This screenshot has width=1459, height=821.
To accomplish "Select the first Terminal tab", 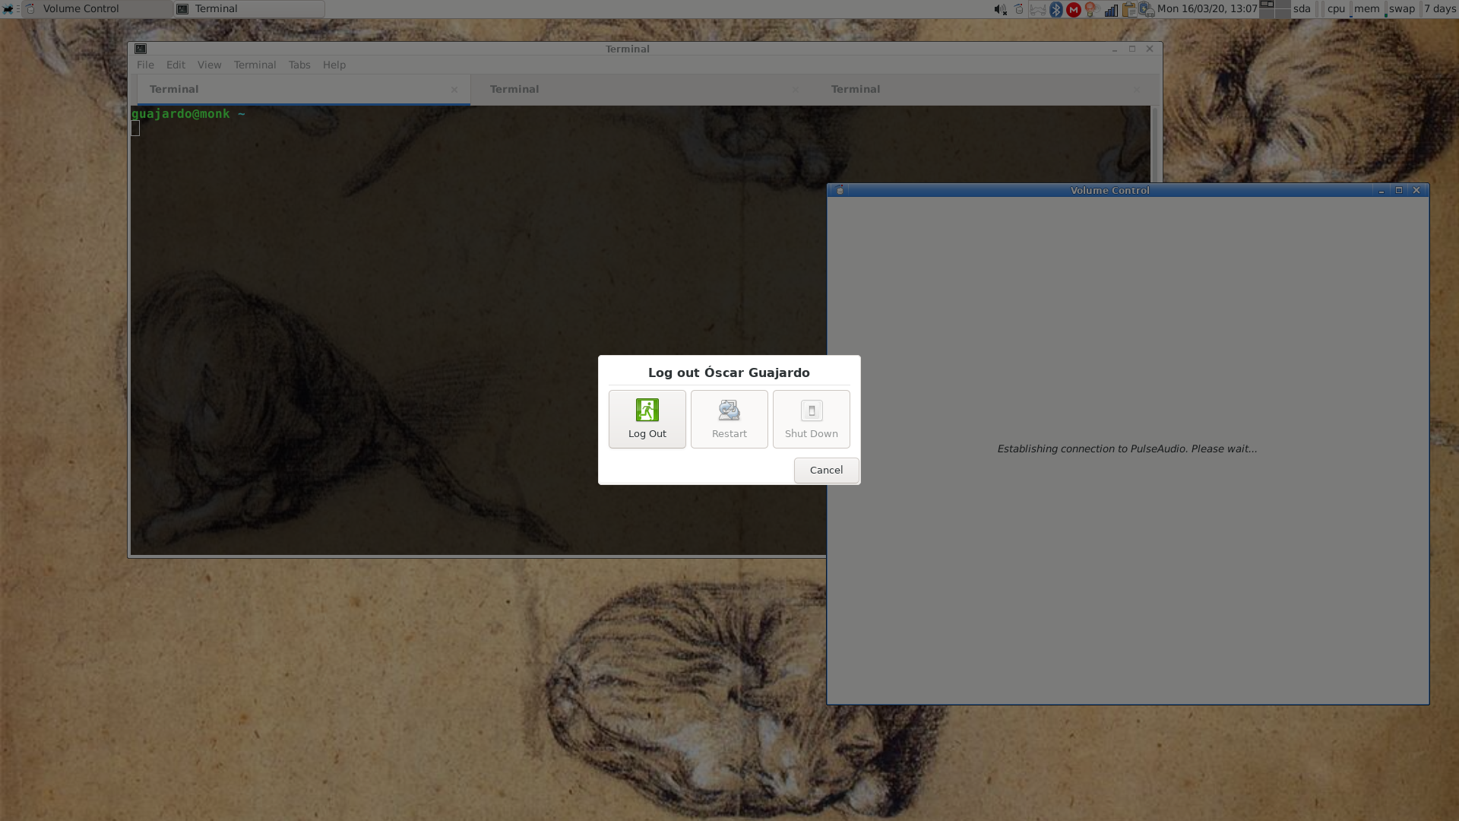I will point(303,89).
